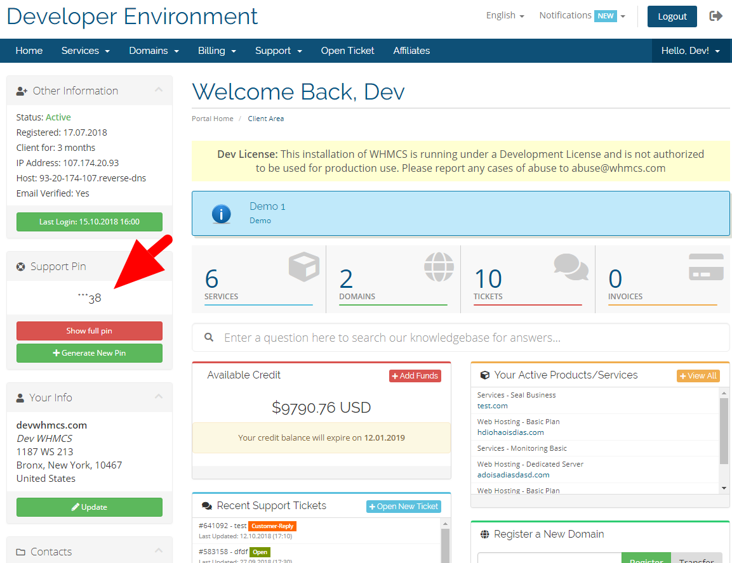Click the 2 Domains stat tile
This screenshot has width=732, height=563.
pos(393,279)
